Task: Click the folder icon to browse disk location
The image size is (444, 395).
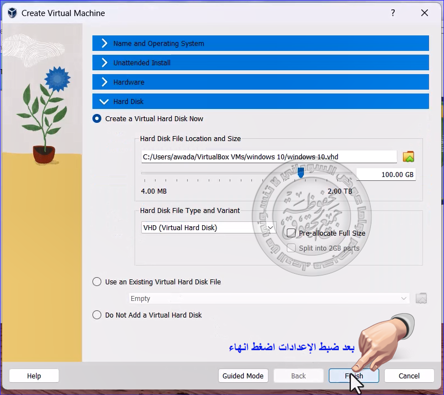Action: pos(409,157)
